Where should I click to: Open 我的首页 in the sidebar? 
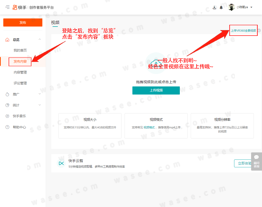point(20,50)
